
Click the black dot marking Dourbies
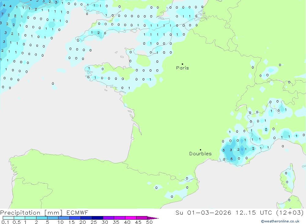pyautogui.click(x=200, y=150)
